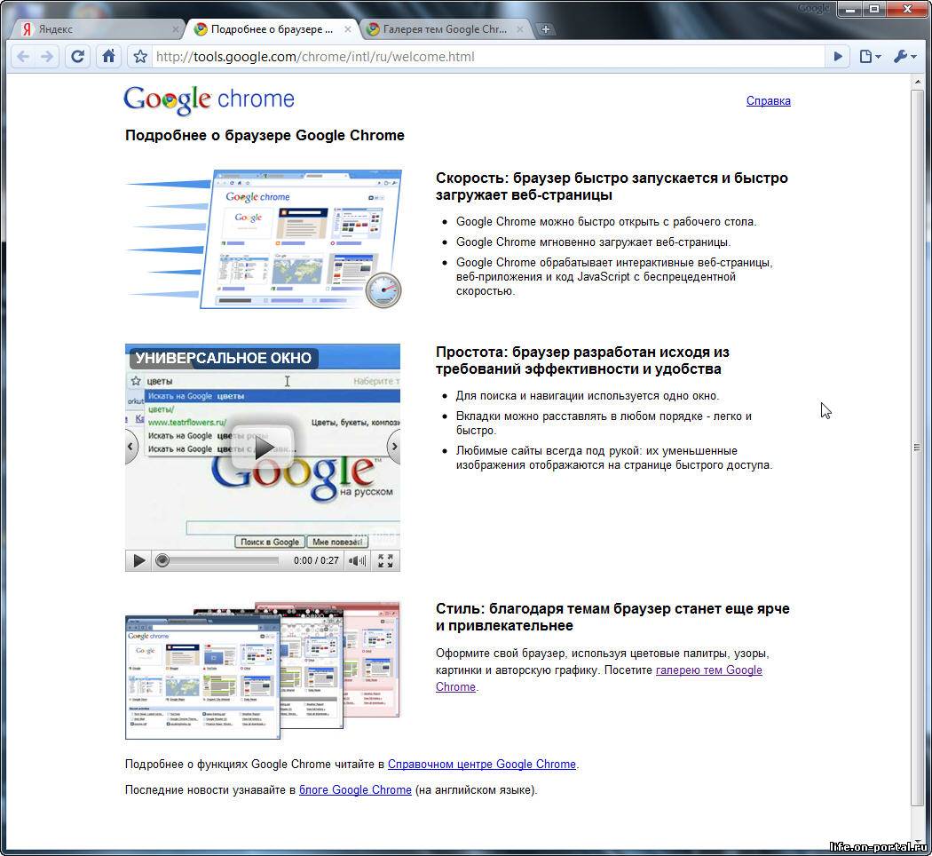932x856 pixels.
Task: Click the Google Chrome logo
Action: point(209,99)
